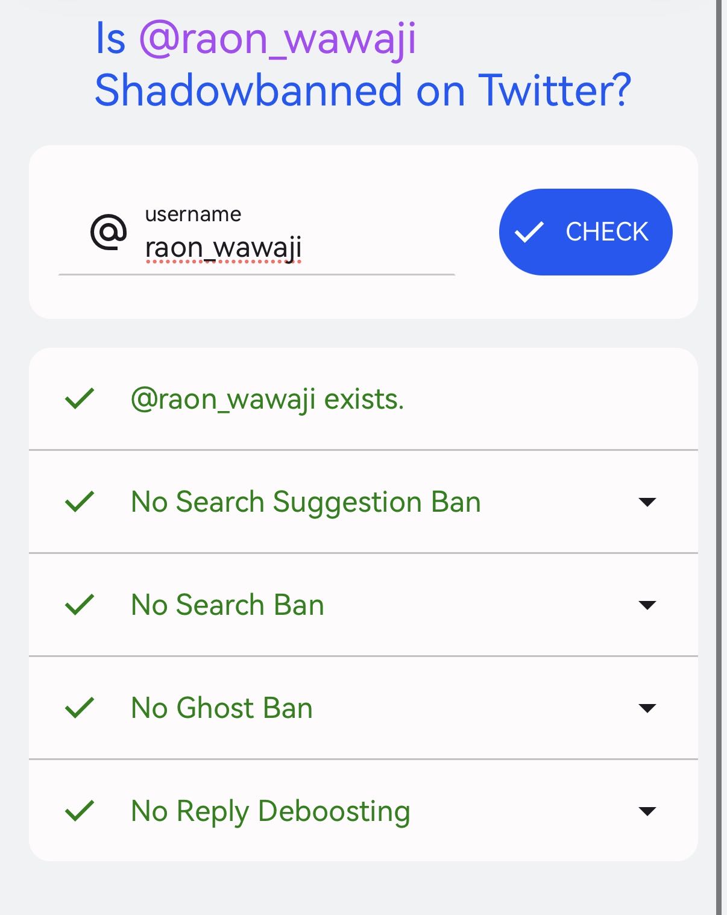Click the '@raon_wawaji exists.' result text
Viewport: 727px width, 915px height.
point(267,399)
